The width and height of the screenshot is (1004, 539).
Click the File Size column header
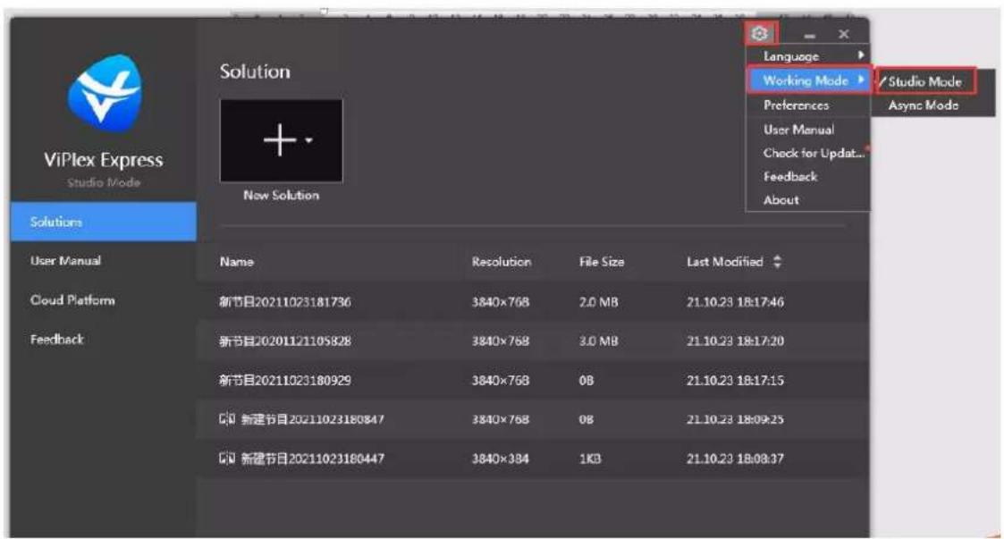[602, 262]
